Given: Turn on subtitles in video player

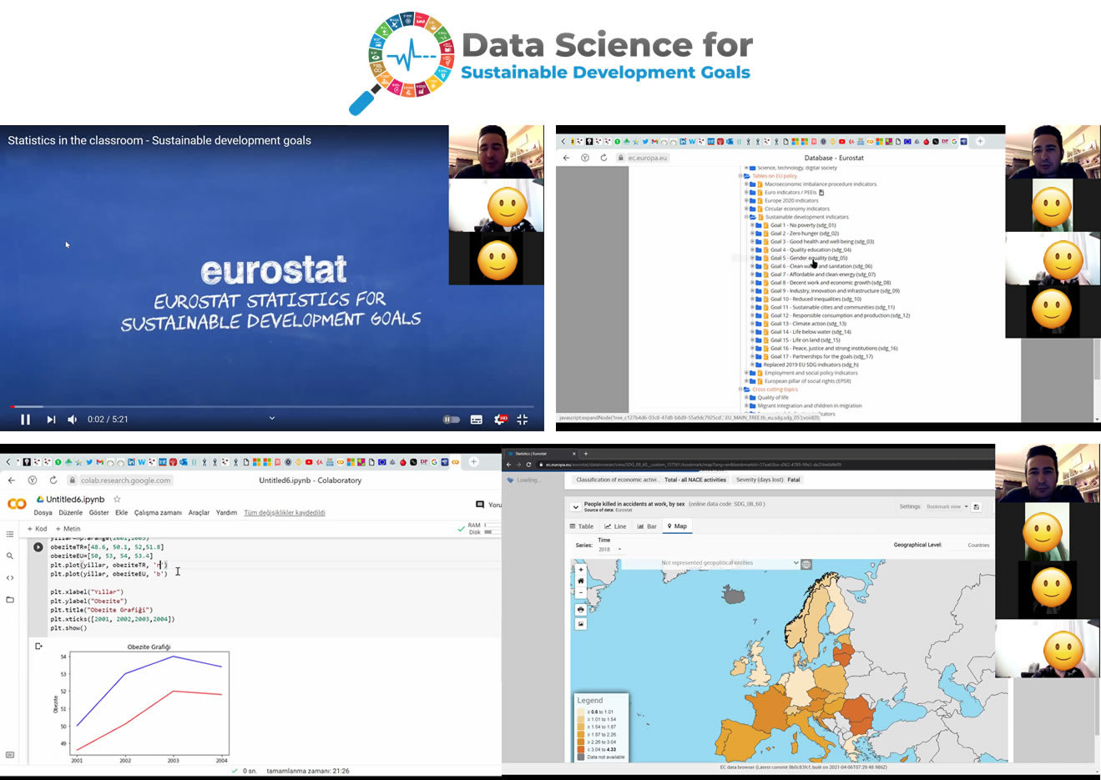Looking at the screenshot, I should 477,420.
